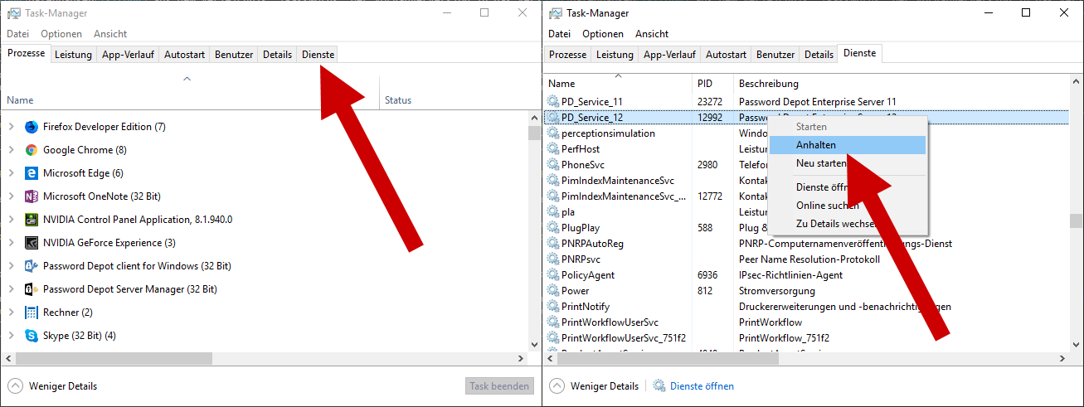The height and width of the screenshot is (407, 1084).
Task: Click description Peer Name Resolution-Protokoll
Action: (x=809, y=259)
